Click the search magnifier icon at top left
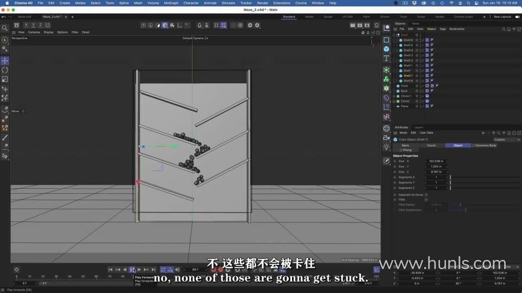The width and height of the screenshot is (522, 293). [5, 29]
